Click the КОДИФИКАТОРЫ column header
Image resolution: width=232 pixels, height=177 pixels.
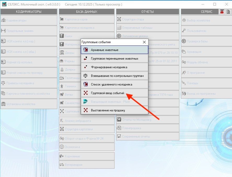coord(29,12)
